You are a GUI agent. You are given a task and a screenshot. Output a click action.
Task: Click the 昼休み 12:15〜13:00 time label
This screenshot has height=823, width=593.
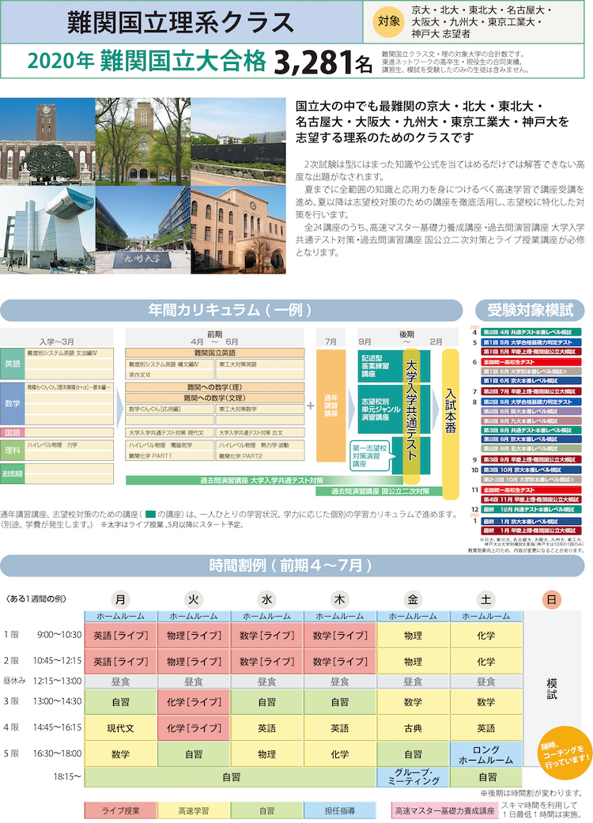(x=43, y=681)
